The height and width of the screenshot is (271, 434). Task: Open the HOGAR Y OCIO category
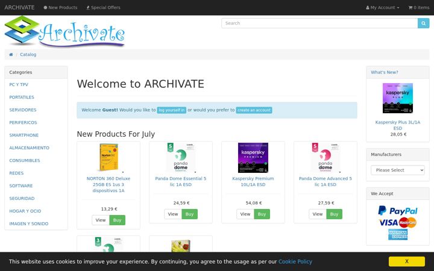(x=25, y=211)
